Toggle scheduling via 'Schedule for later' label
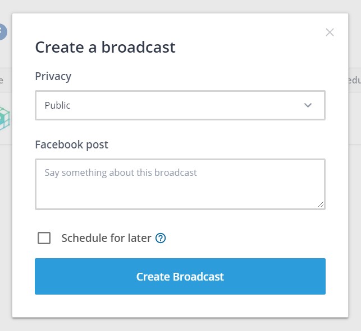 106,238
